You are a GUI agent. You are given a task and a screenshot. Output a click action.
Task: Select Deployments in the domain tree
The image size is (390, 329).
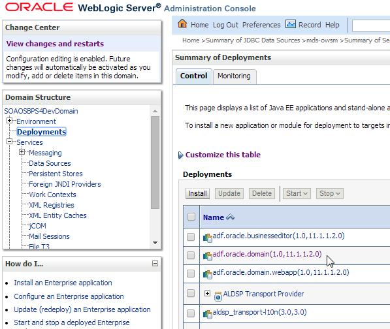(42, 132)
